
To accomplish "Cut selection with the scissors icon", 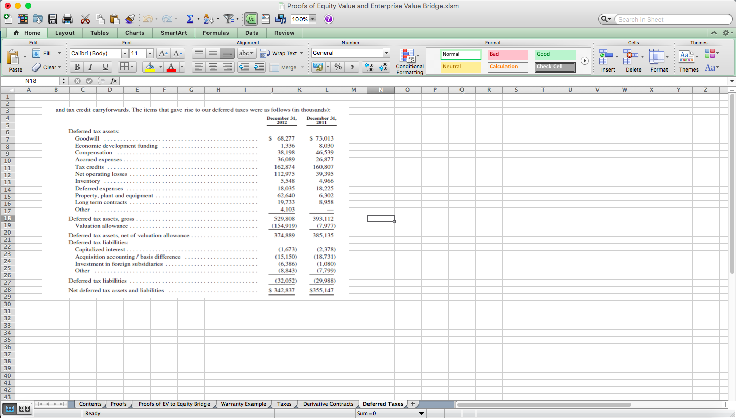I will point(85,19).
